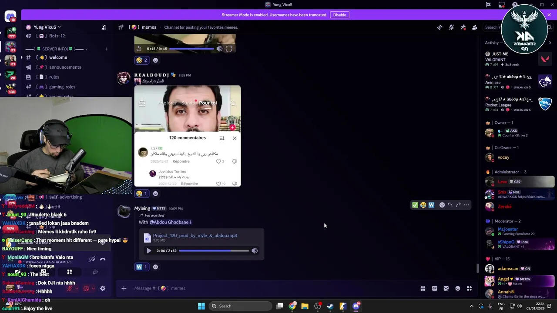
Task: Mute the mp3 audio volume icon
Action: coord(255,251)
